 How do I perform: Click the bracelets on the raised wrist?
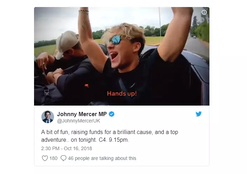pos(84,12)
